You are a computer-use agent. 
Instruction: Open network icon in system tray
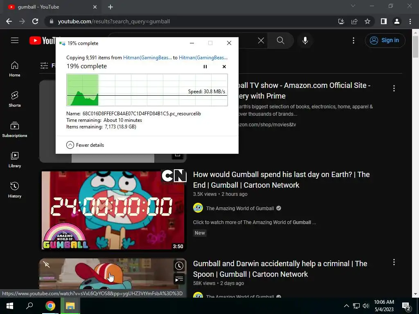(x=356, y=306)
